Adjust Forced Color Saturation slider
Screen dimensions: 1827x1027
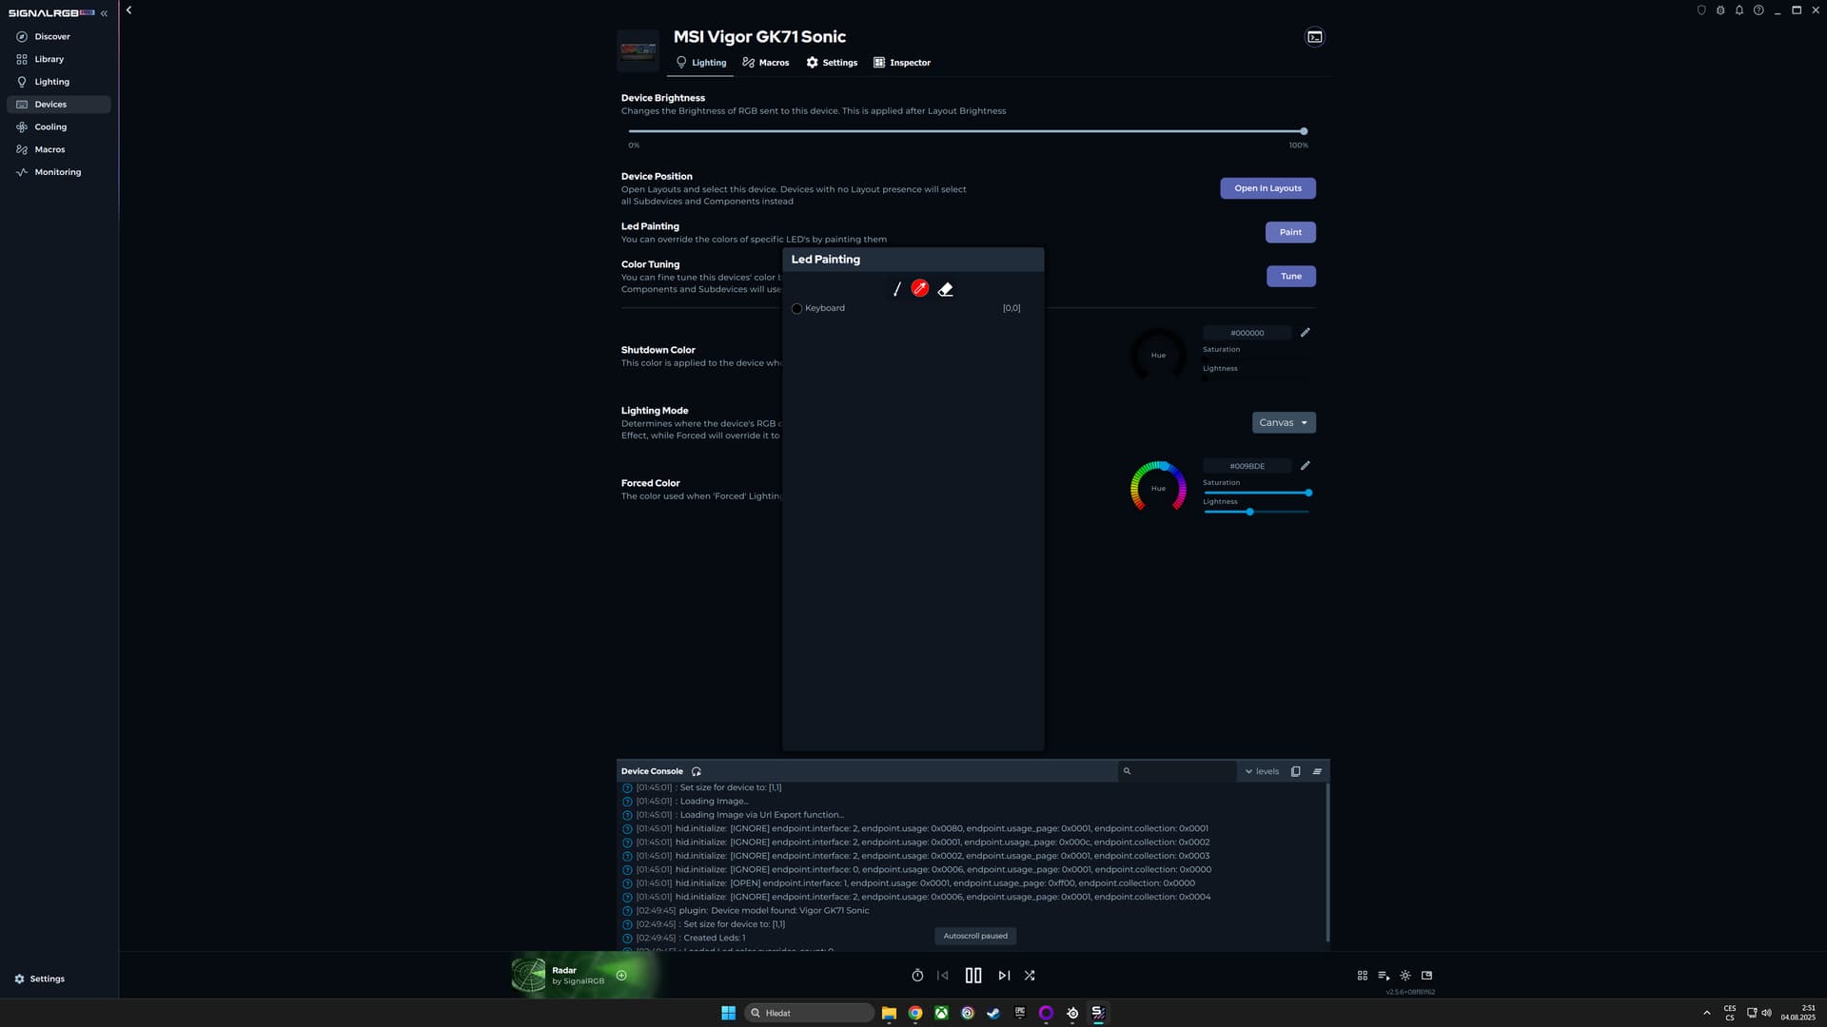[1257, 493]
